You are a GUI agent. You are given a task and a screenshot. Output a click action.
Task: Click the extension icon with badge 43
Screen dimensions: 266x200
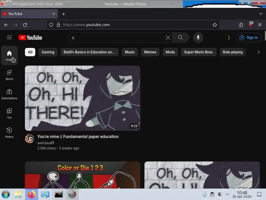(251, 24)
